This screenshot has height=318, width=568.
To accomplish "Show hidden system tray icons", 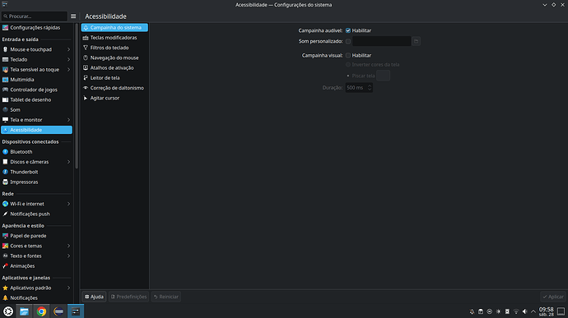I will [x=533, y=311].
